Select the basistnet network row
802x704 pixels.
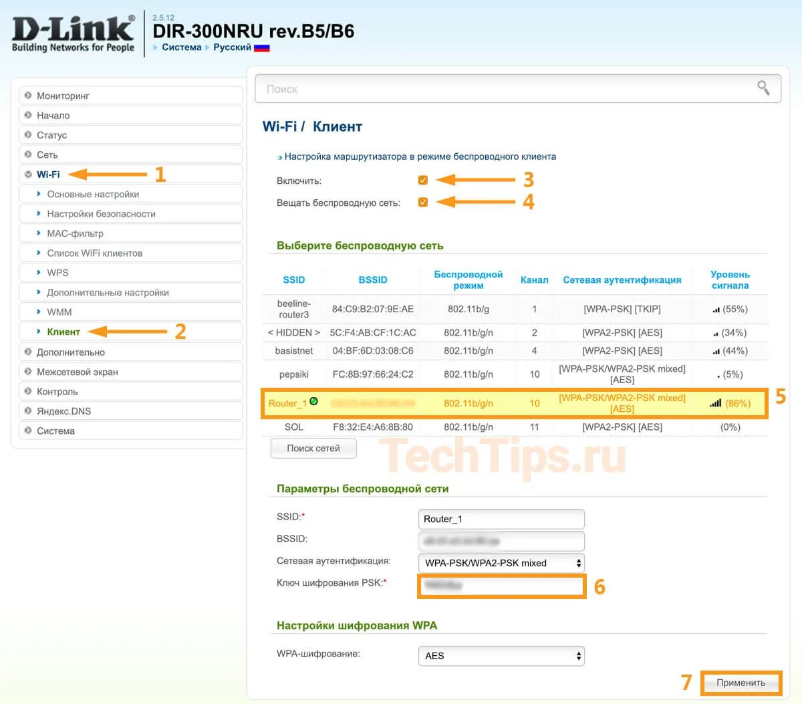(x=515, y=350)
